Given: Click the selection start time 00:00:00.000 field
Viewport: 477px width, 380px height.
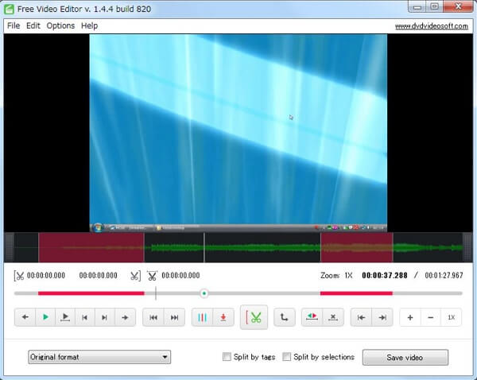Looking at the screenshot, I should (x=46, y=276).
